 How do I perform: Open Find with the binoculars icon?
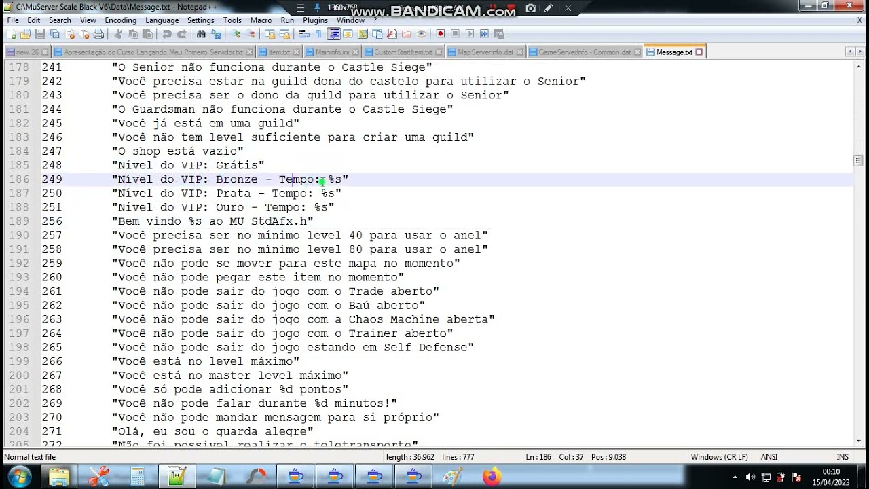[202, 34]
